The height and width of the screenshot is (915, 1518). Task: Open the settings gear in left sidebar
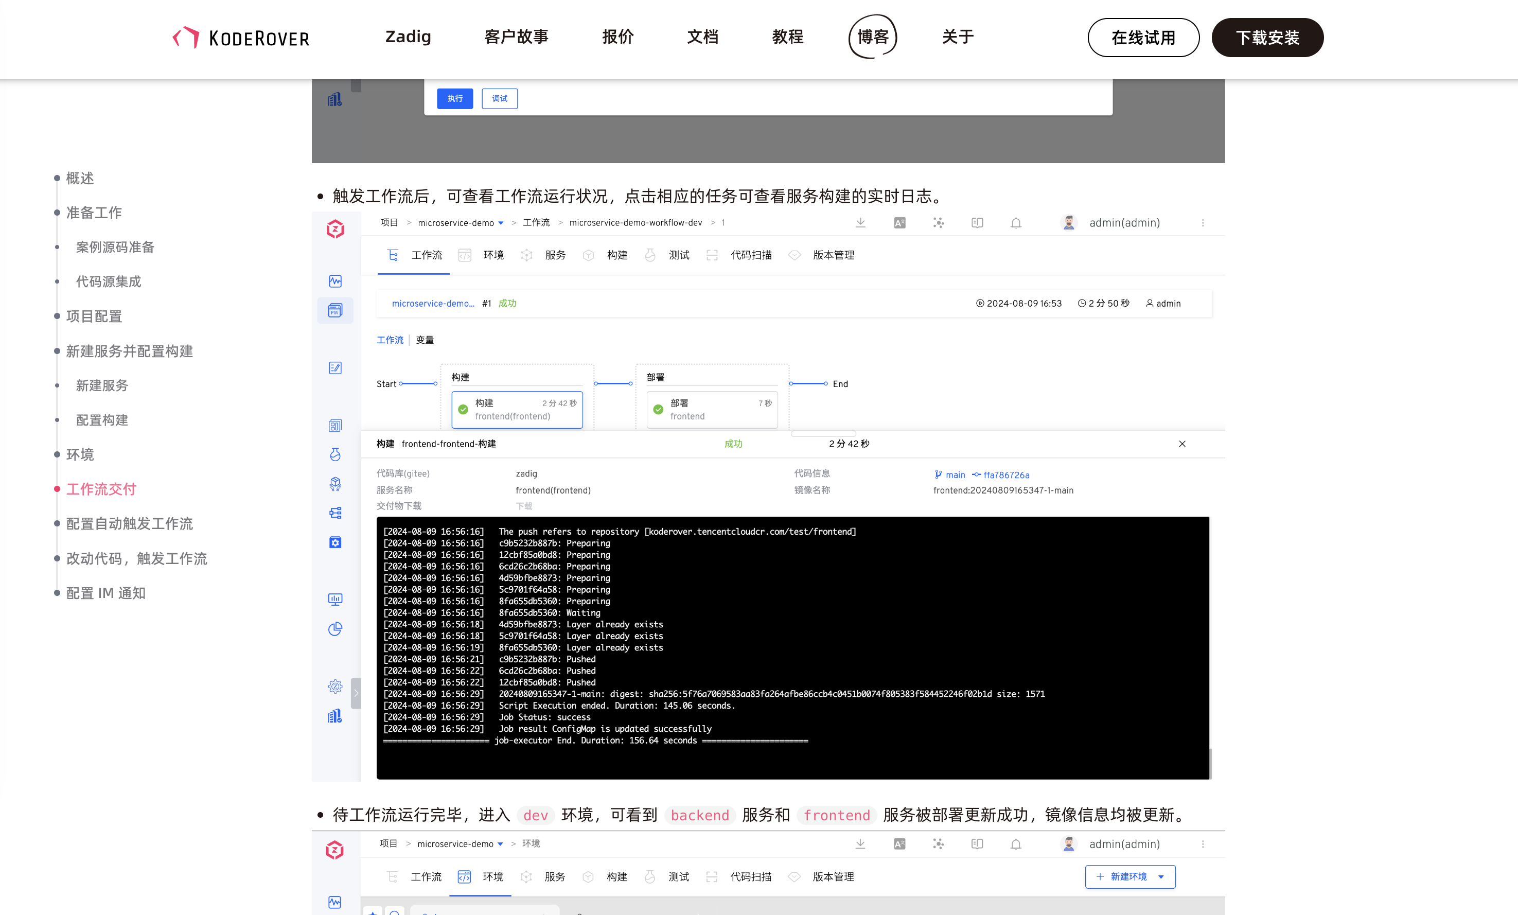pos(335,686)
